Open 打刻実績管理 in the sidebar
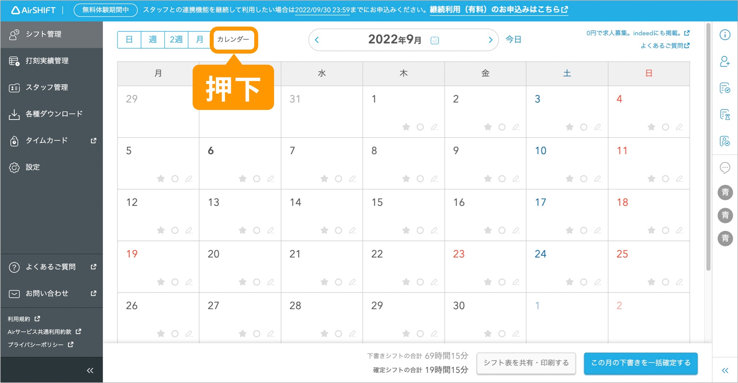Screen dimensions: 738x383 tap(47, 61)
